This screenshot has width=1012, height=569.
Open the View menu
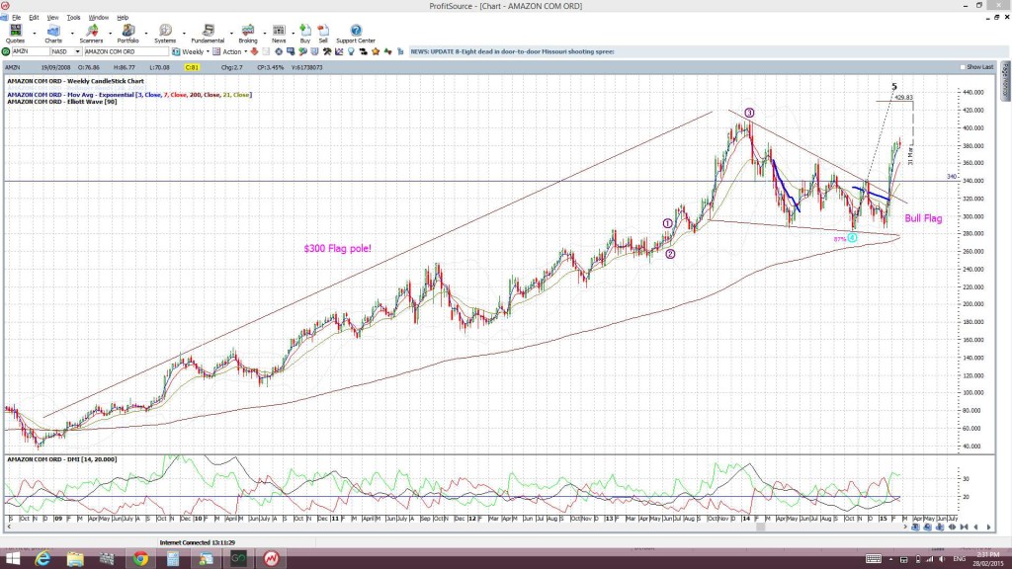(x=52, y=18)
